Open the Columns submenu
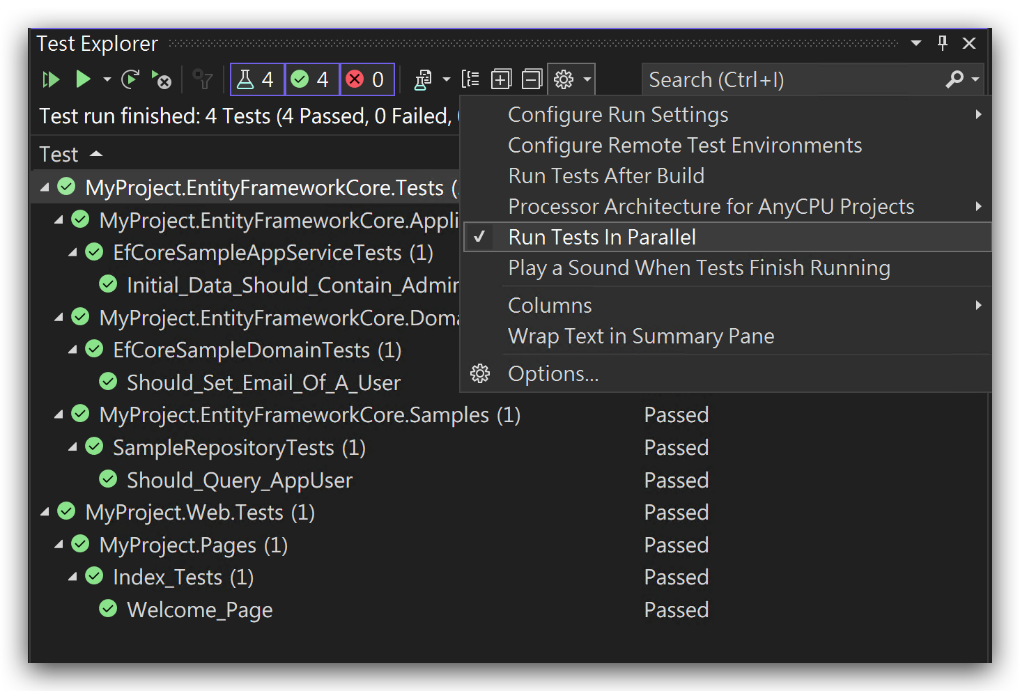This screenshot has width=1020, height=691. click(x=550, y=304)
